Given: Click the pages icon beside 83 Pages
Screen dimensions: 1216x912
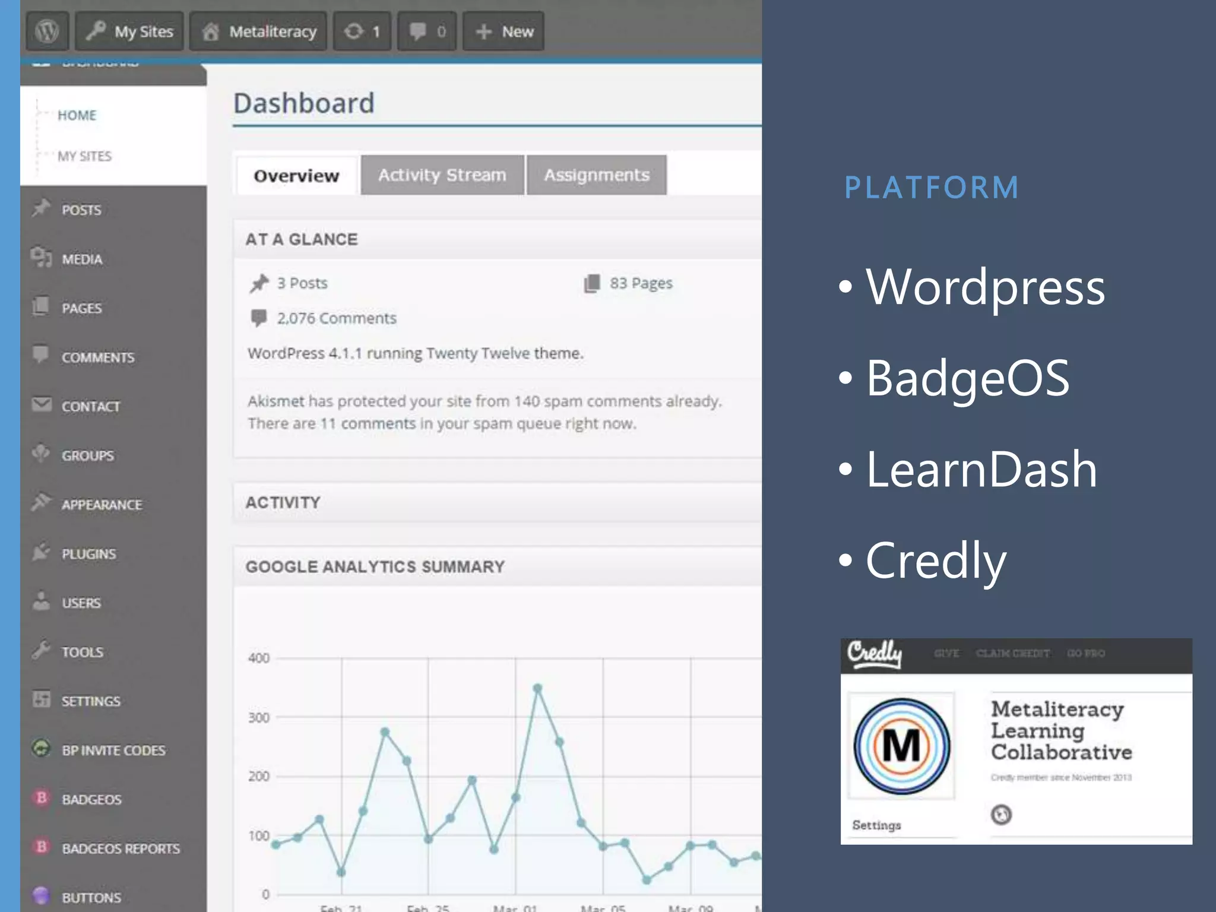Looking at the screenshot, I should pos(592,283).
